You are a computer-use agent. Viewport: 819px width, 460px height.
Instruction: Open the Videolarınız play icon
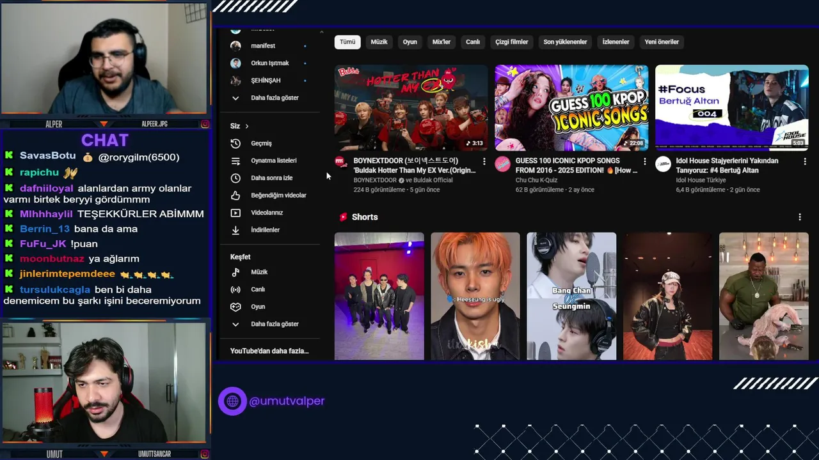tap(235, 212)
